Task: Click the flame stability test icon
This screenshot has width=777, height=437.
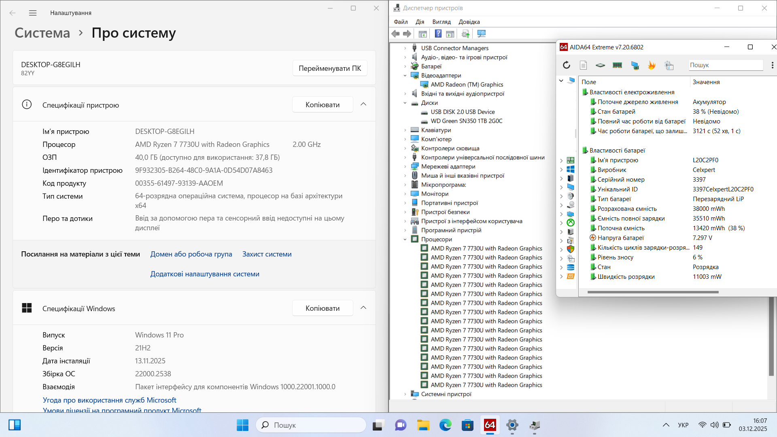Action: [x=652, y=65]
